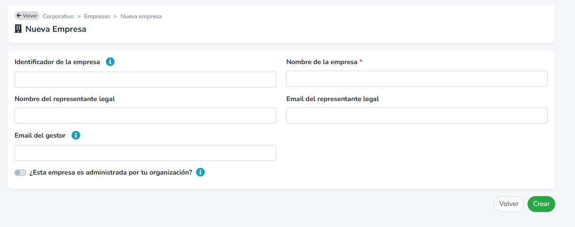The height and width of the screenshot is (227, 575).
Task: Go back using the Volver arrow pill
Action: 27,16
